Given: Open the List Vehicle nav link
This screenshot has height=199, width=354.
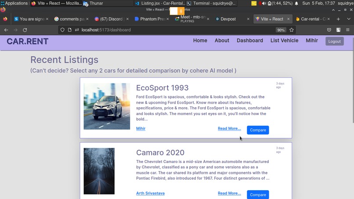Looking at the screenshot, I should click(x=284, y=40).
